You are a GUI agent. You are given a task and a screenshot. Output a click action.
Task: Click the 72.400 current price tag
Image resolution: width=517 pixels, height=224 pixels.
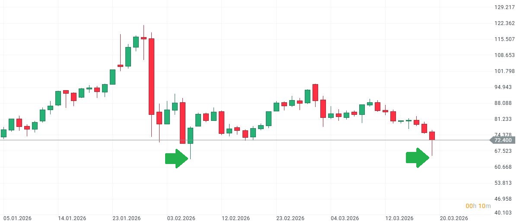coord(502,140)
